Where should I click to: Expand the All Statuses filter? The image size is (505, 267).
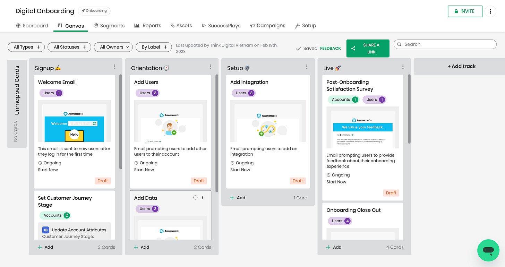click(x=70, y=47)
